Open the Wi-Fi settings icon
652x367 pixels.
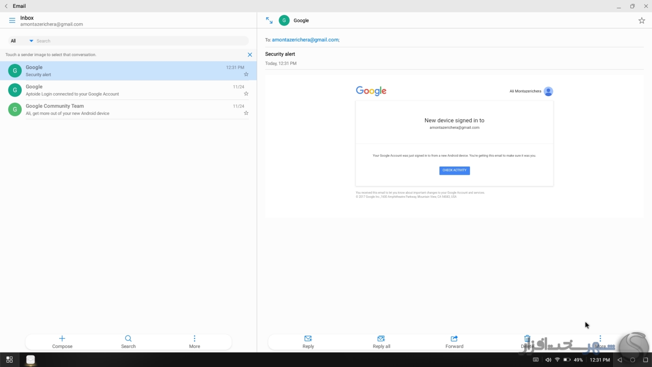click(557, 360)
